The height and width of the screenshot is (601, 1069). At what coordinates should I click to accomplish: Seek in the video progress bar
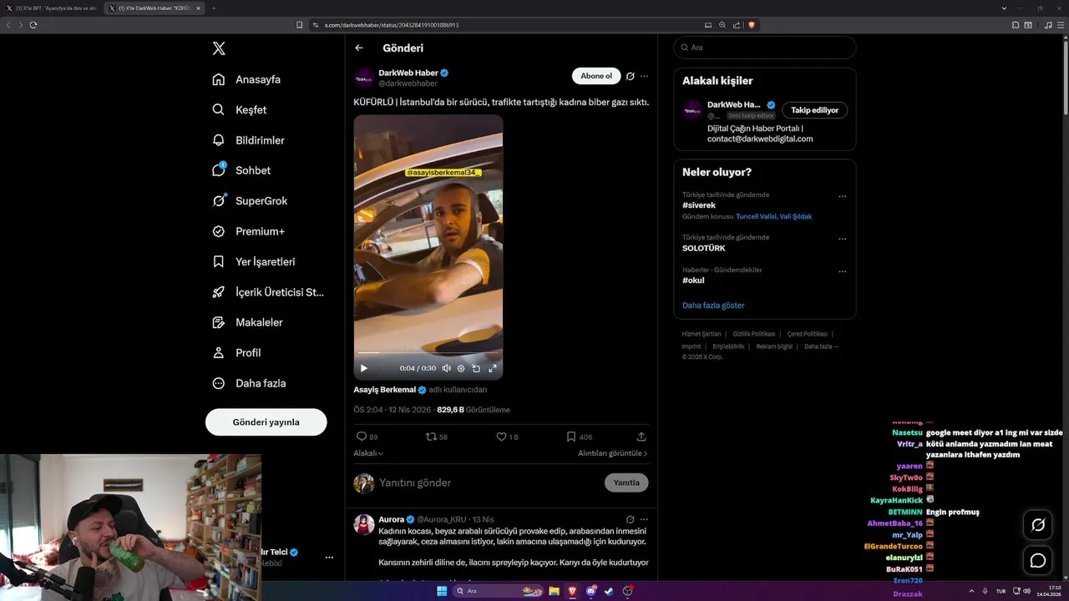(x=428, y=353)
